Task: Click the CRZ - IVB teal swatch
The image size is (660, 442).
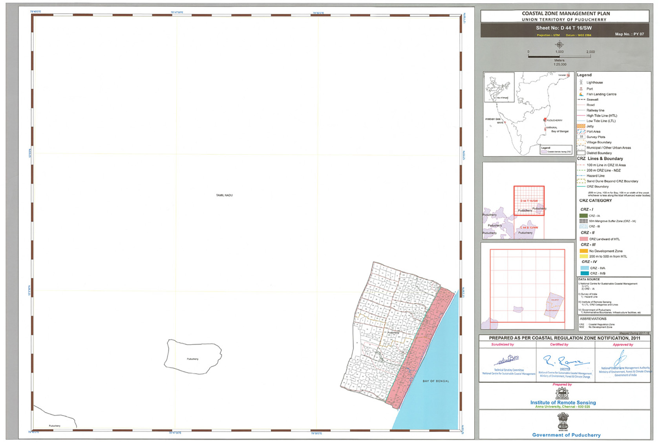Action: 585,273
